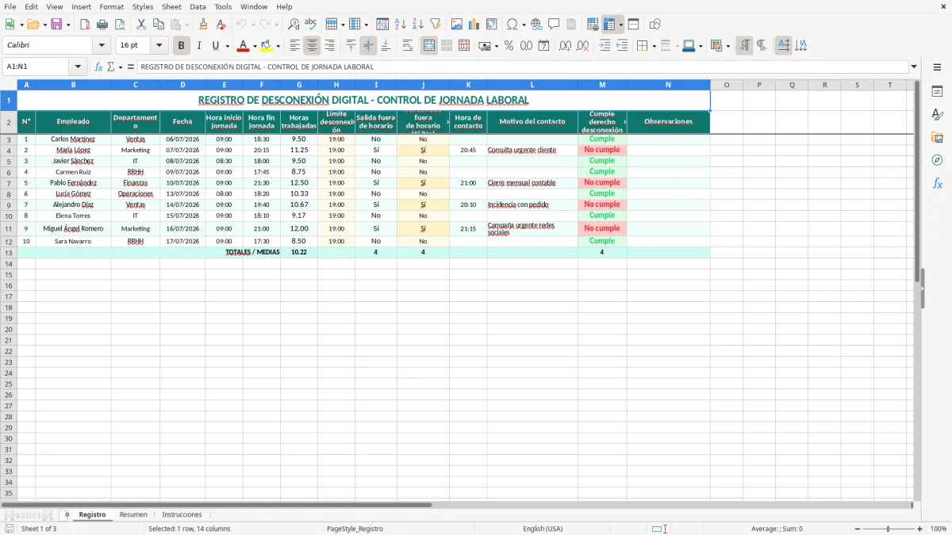Viewport: 952px width, 535px height.
Task: Open the Data menu
Action: (198, 6)
